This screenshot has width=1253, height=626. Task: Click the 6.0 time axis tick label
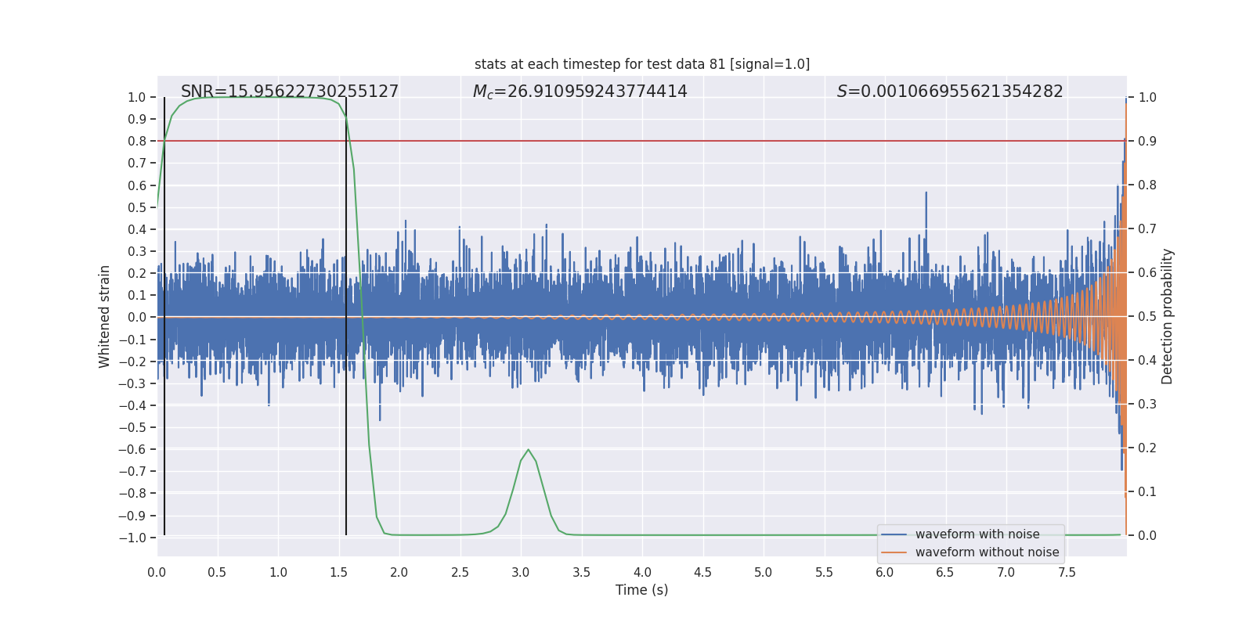pos(885,572)
